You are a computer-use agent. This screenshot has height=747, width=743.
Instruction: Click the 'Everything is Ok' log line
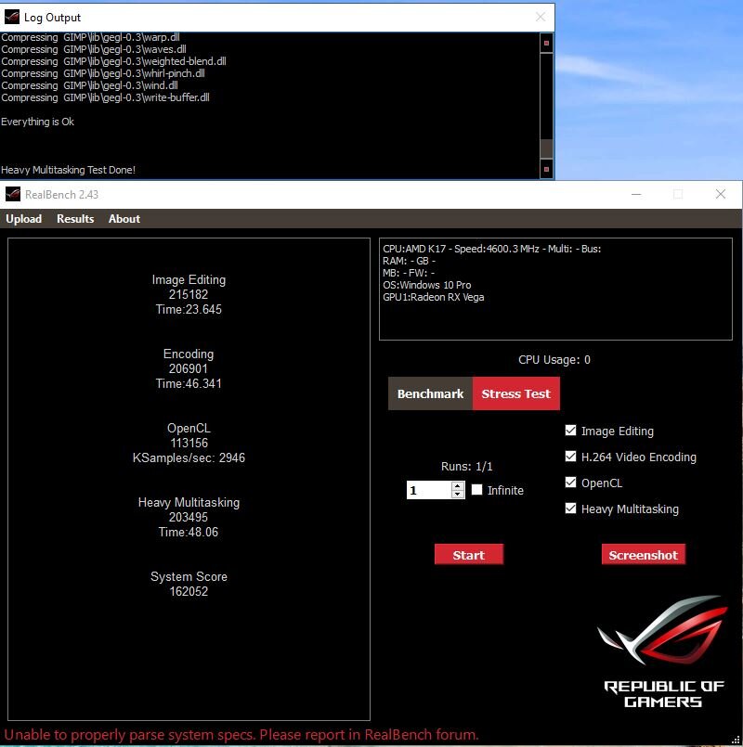38,122
